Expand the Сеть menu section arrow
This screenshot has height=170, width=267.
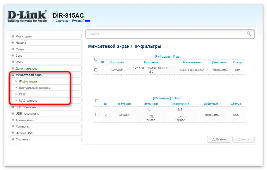[13, 56]
